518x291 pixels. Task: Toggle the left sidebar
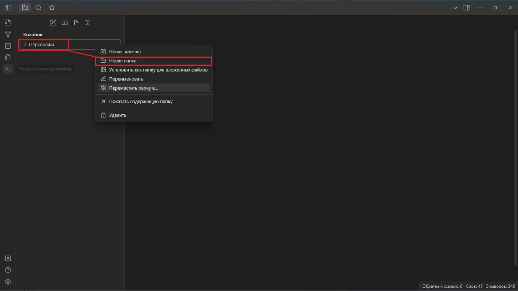point(8,8)
